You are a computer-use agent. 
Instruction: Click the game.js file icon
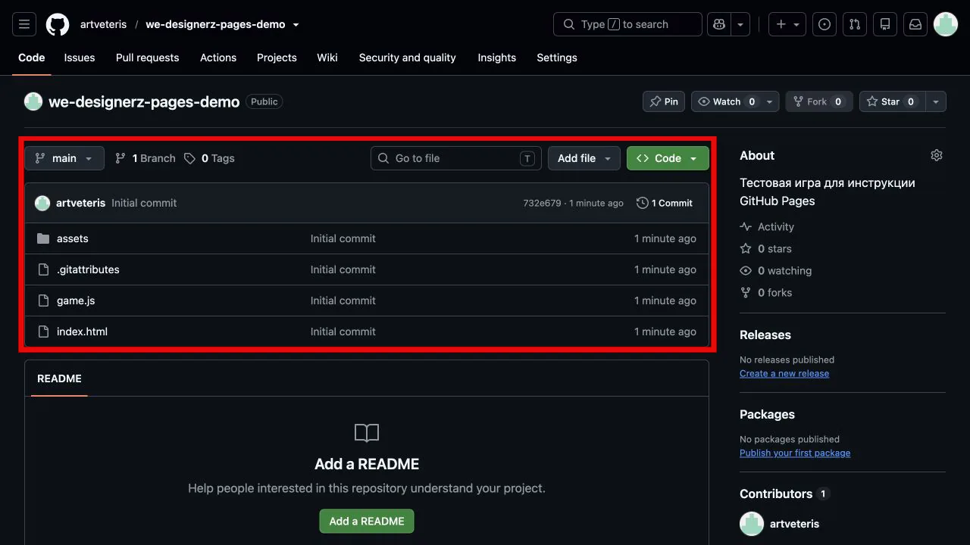point(43,301)
